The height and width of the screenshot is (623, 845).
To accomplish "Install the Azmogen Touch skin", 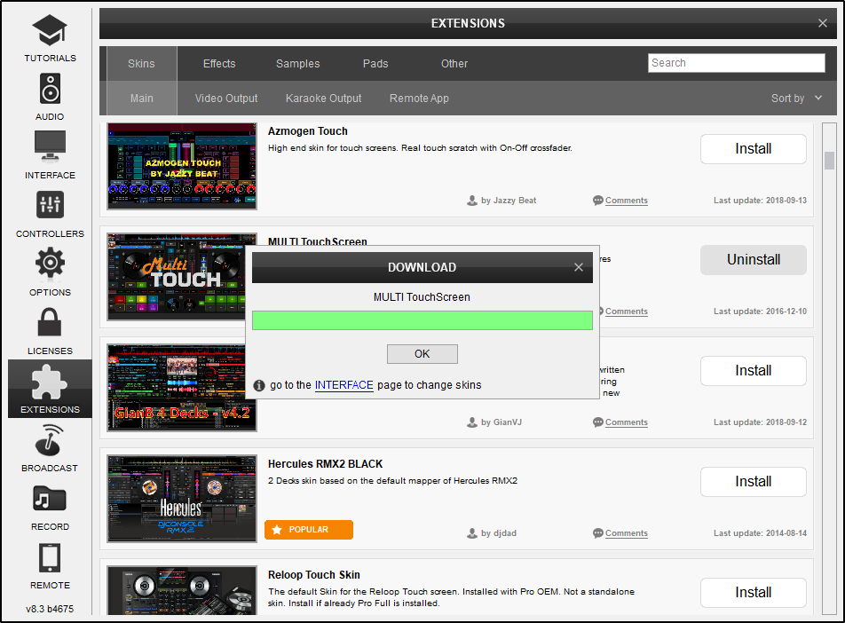I will pos(754,149).
